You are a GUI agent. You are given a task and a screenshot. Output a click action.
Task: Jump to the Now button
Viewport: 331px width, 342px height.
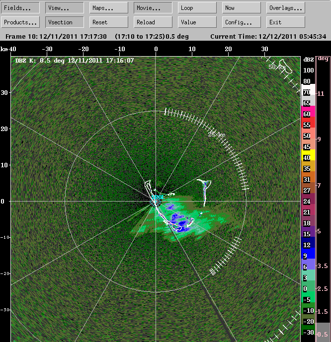coord(242,8)
